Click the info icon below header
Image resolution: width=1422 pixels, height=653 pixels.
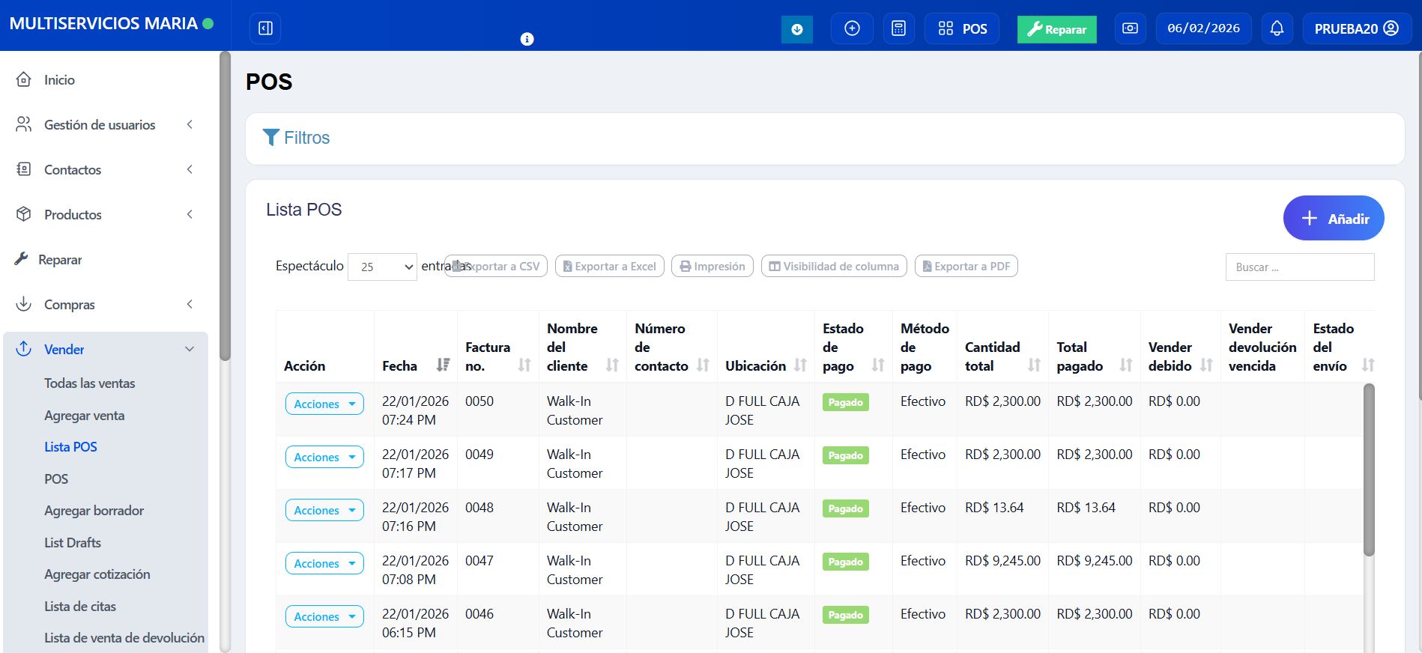[x=527, y=39]
